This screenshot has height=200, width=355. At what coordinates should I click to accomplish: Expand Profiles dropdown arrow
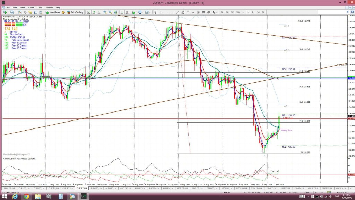click(15, 12)
